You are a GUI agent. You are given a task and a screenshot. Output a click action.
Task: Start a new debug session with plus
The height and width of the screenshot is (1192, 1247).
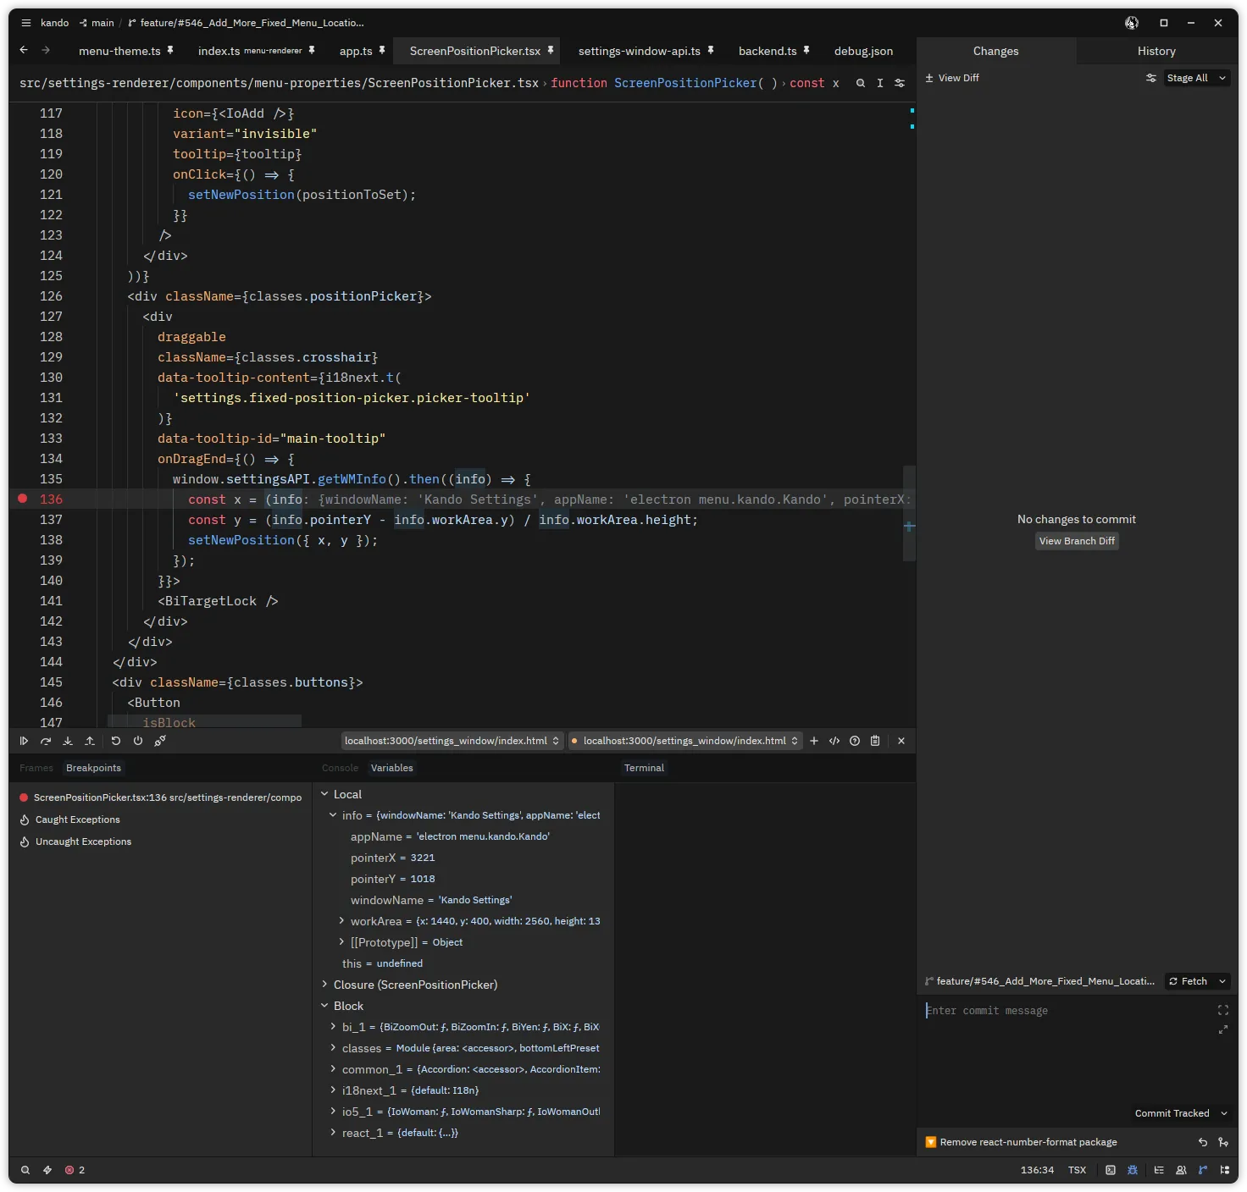814,741
